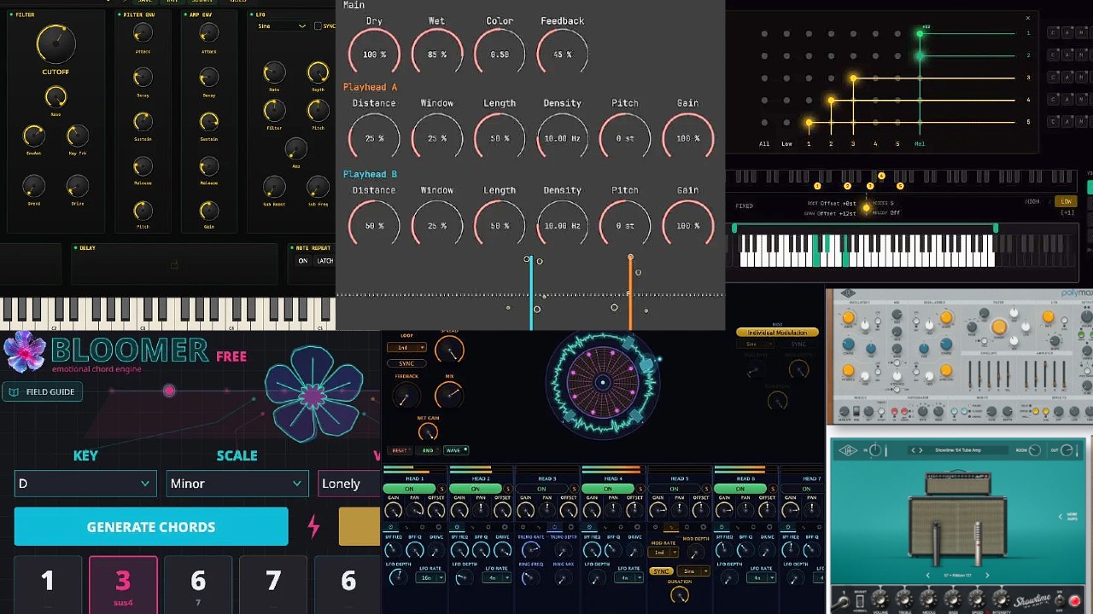Toggle Head 6 ON switch
The width and height of the screenshot is (1093, 614).
click(740, 489)
